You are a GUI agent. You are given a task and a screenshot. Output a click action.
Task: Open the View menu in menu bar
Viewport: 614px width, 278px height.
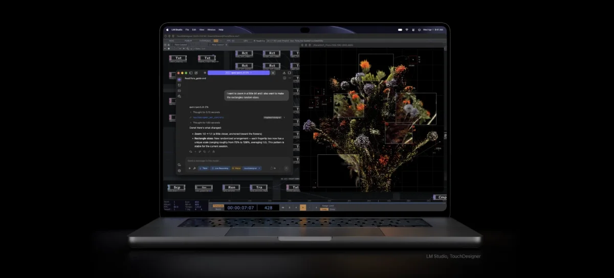pyautogui.click(x=202, y=30)
